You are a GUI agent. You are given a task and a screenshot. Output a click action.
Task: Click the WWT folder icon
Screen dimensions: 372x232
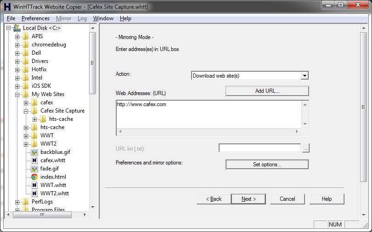tap(34, 136)
